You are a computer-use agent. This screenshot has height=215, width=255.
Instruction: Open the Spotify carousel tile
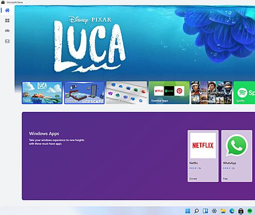click(x=244, y=93)
